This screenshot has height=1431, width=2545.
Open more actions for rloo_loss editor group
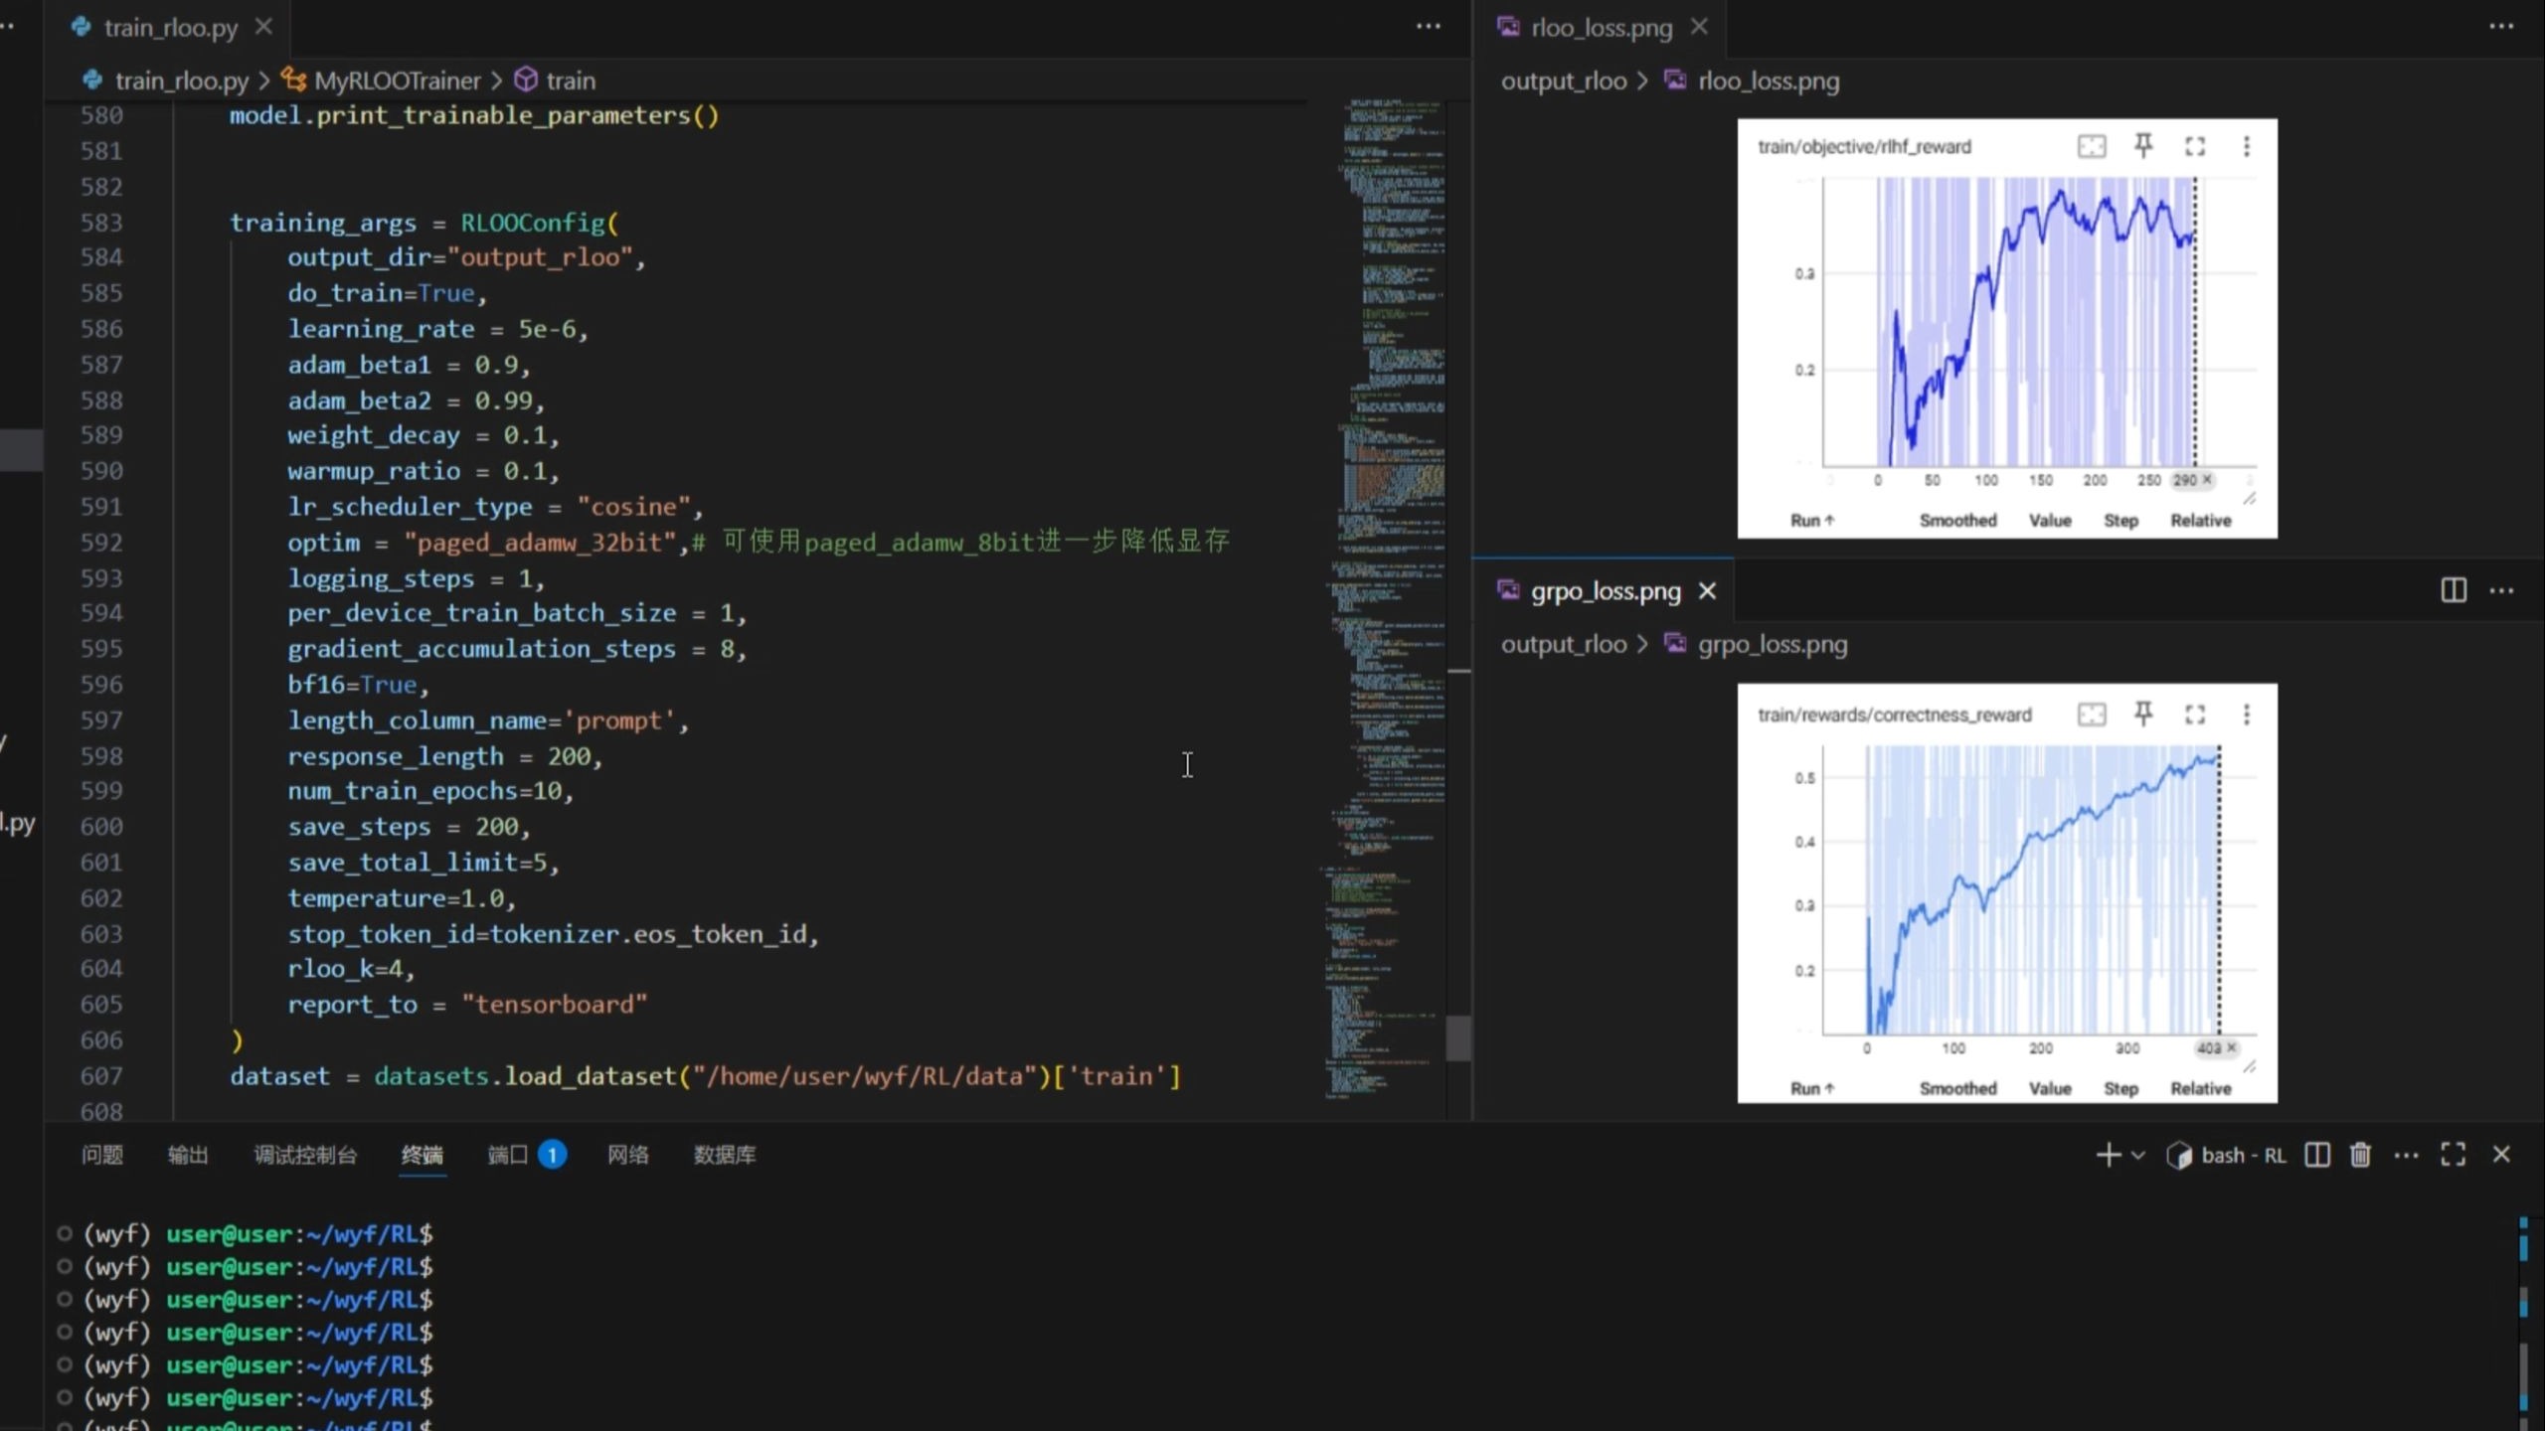tap(2501, 27)
